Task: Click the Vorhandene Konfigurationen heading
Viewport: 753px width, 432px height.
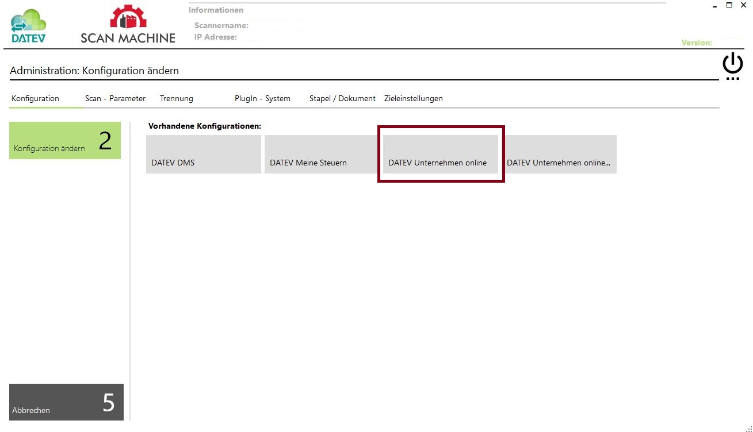Action: point(205,125)
